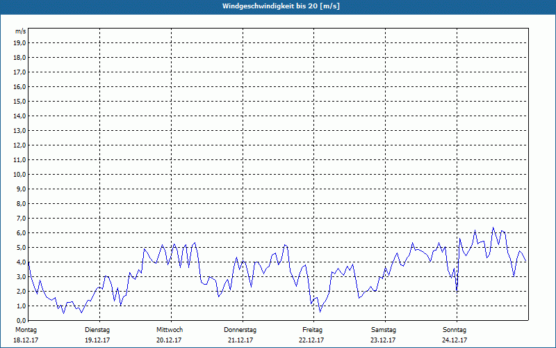Click the date 23.12.17
556x348 pixels.
(x=383, y=340)
